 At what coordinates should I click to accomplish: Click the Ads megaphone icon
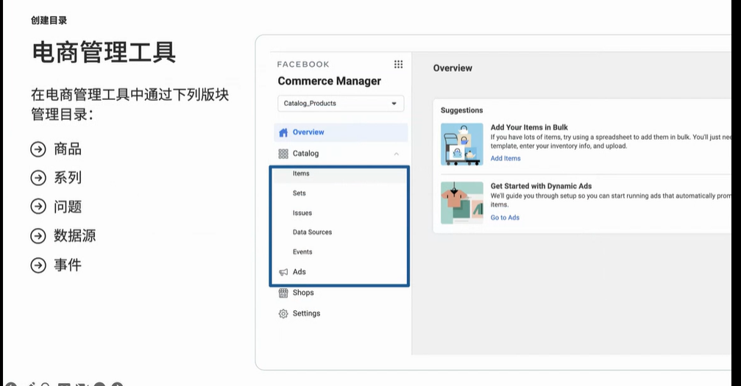click(283, 272)
